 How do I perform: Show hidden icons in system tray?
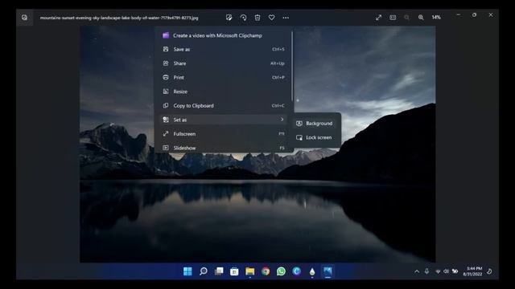tap(417, 271)
